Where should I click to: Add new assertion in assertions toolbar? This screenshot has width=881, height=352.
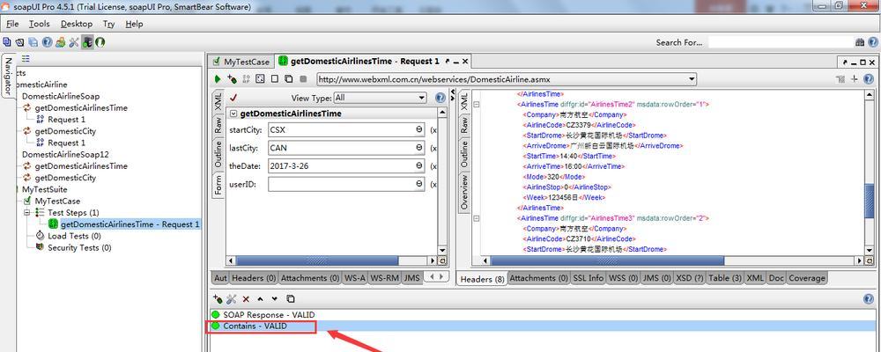(x=218, y=299)
